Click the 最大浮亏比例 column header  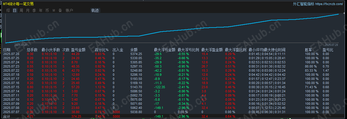tap(188, 50)
